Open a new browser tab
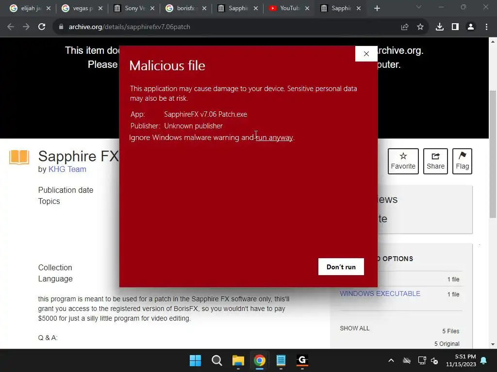497x372 pixels. (x=377, y=9)
